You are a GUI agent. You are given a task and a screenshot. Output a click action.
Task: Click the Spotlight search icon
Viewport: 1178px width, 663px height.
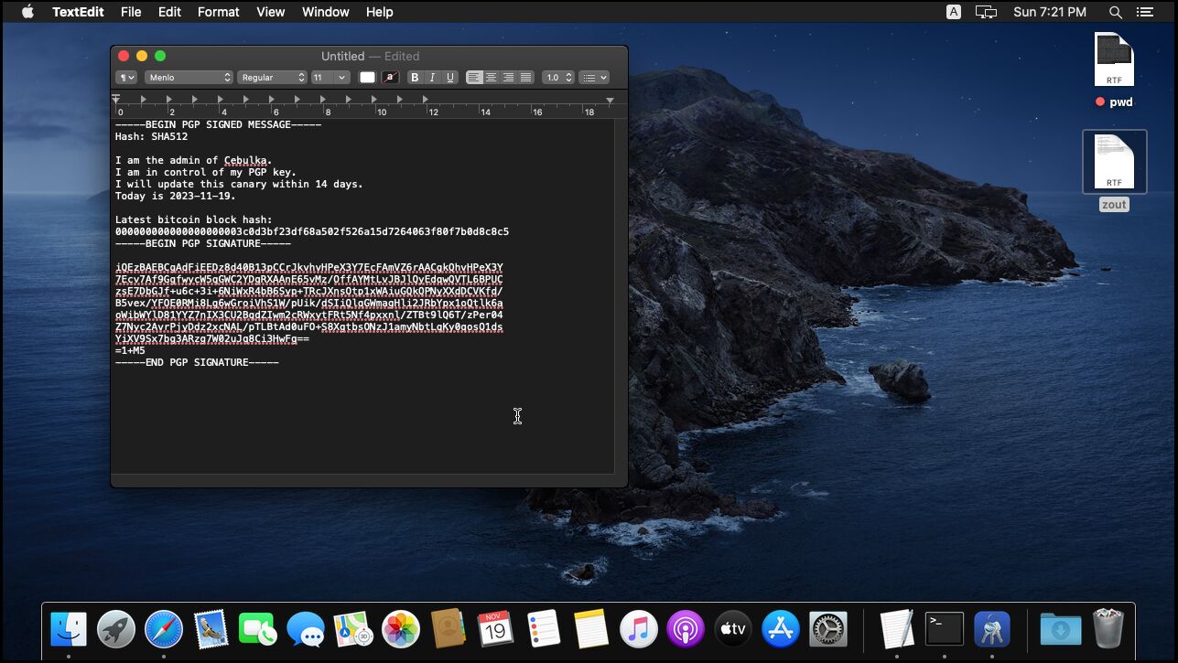tap(1115, 12)
